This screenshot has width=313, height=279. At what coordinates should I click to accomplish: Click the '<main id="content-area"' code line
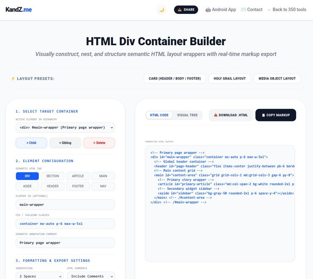(224, 175)
